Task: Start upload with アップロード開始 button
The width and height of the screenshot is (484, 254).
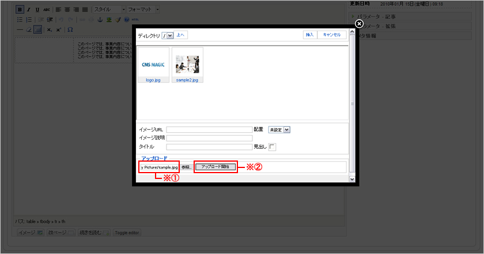Action: tap(215, 167)
